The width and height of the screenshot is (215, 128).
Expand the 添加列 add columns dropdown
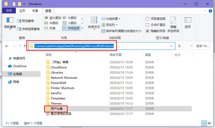click(x=111, y=25)
